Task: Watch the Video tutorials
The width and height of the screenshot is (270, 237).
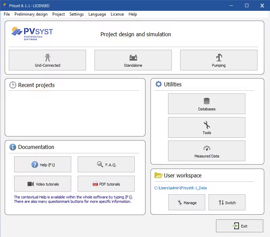Action: point(43,184)
